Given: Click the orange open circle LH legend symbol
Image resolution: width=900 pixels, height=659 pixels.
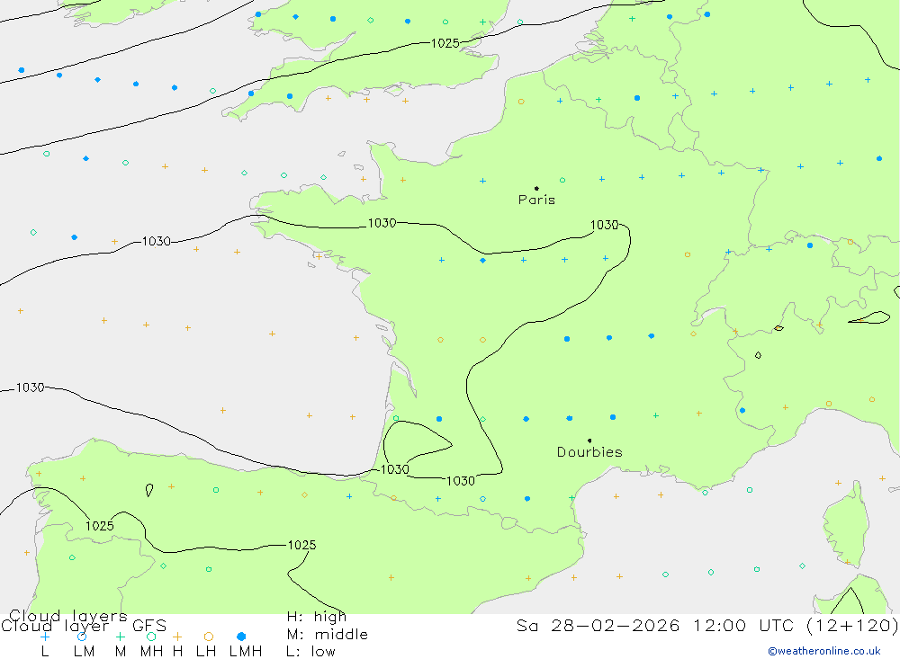Looking at the screenshot, I should point(209,637).
